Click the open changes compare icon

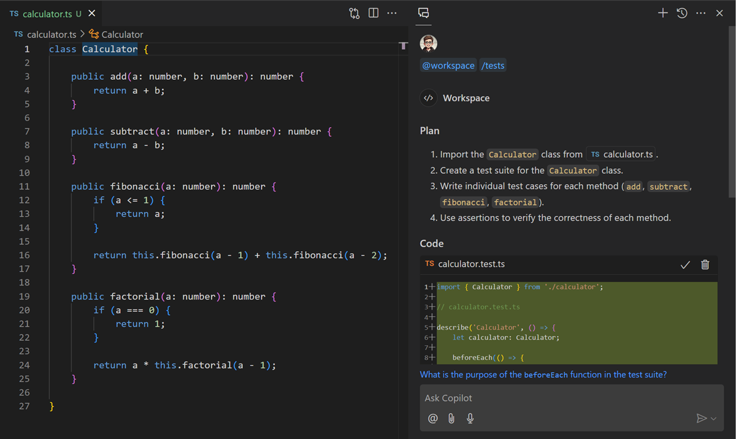(x=354, y=13)
